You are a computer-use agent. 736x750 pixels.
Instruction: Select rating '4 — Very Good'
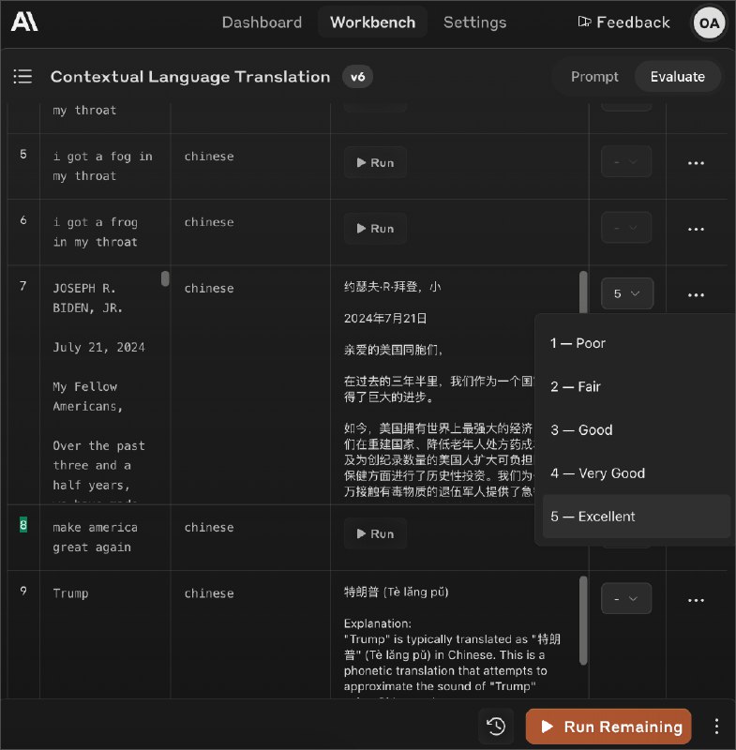tap(636, 473)
